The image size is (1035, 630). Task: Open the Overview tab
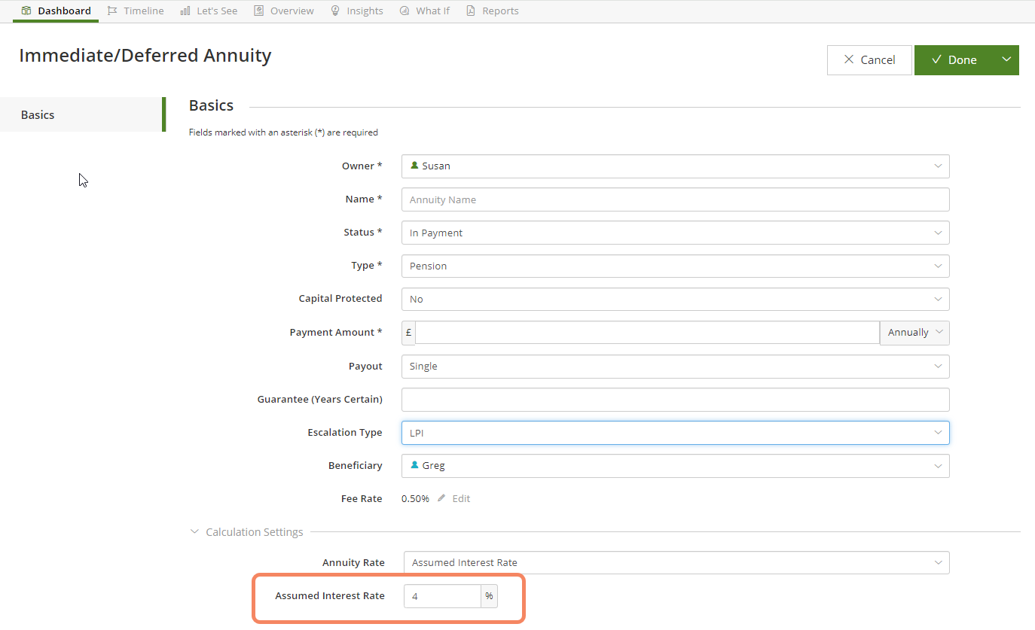point(284,11)
